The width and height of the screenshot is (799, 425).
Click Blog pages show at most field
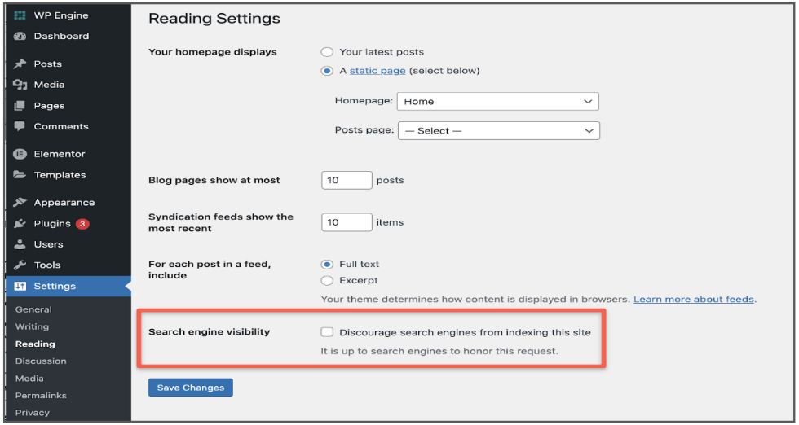(x=347, y=180)
